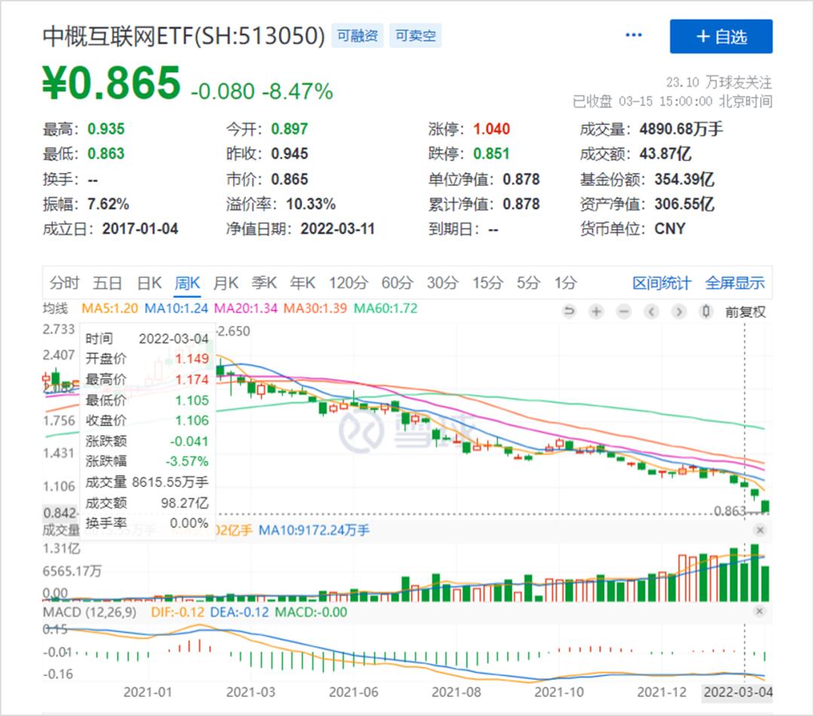Viewport: 814px width, 716px height.
Task: Switch to 5分 chart tab
Action: click(x=528, y=283)
